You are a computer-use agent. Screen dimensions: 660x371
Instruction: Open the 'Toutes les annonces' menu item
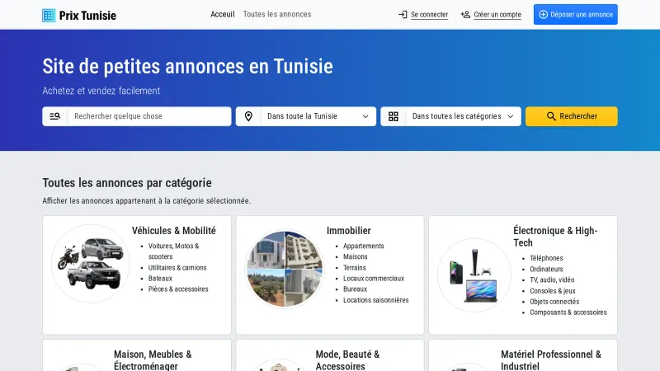277,15
